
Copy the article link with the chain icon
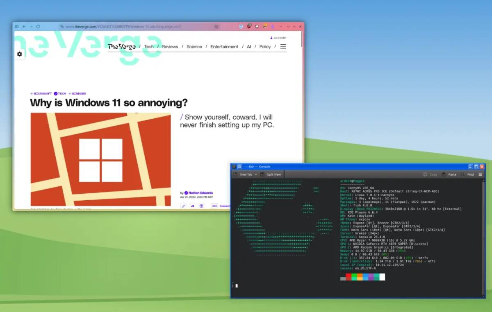point(183,206)
